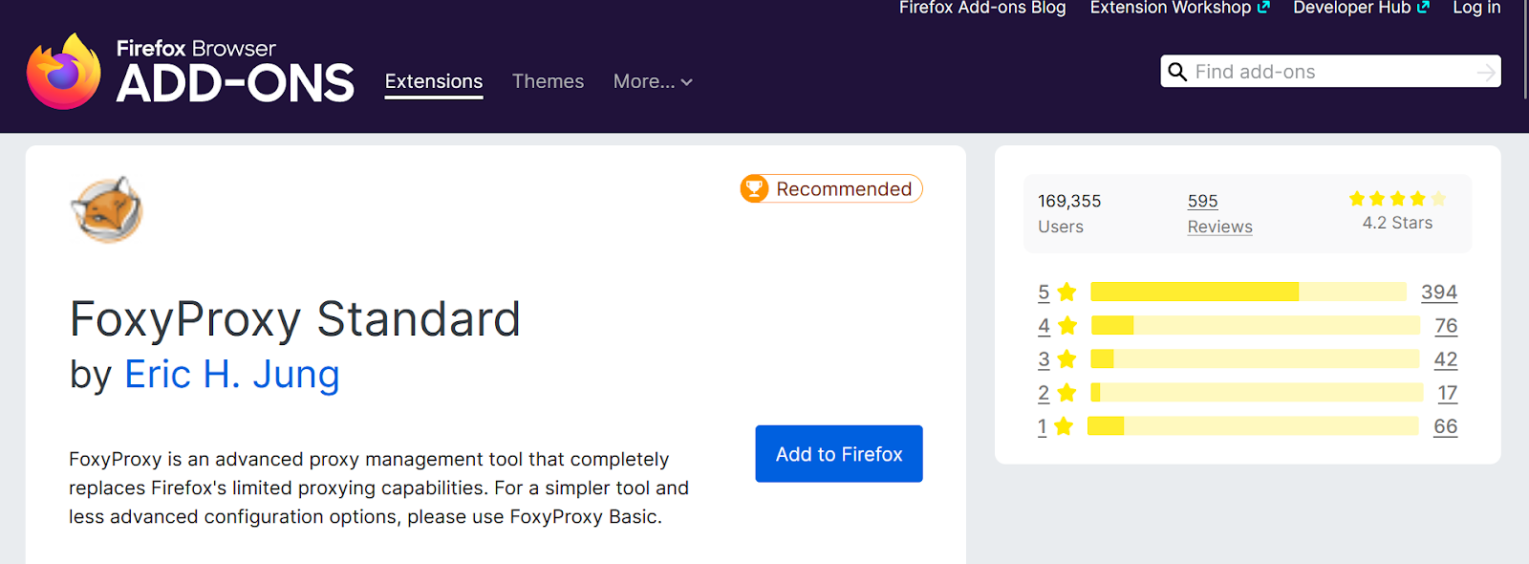This screenshot has width=1529, height=564.
Task: Open the Themes tab
Action: coord(548,81)
